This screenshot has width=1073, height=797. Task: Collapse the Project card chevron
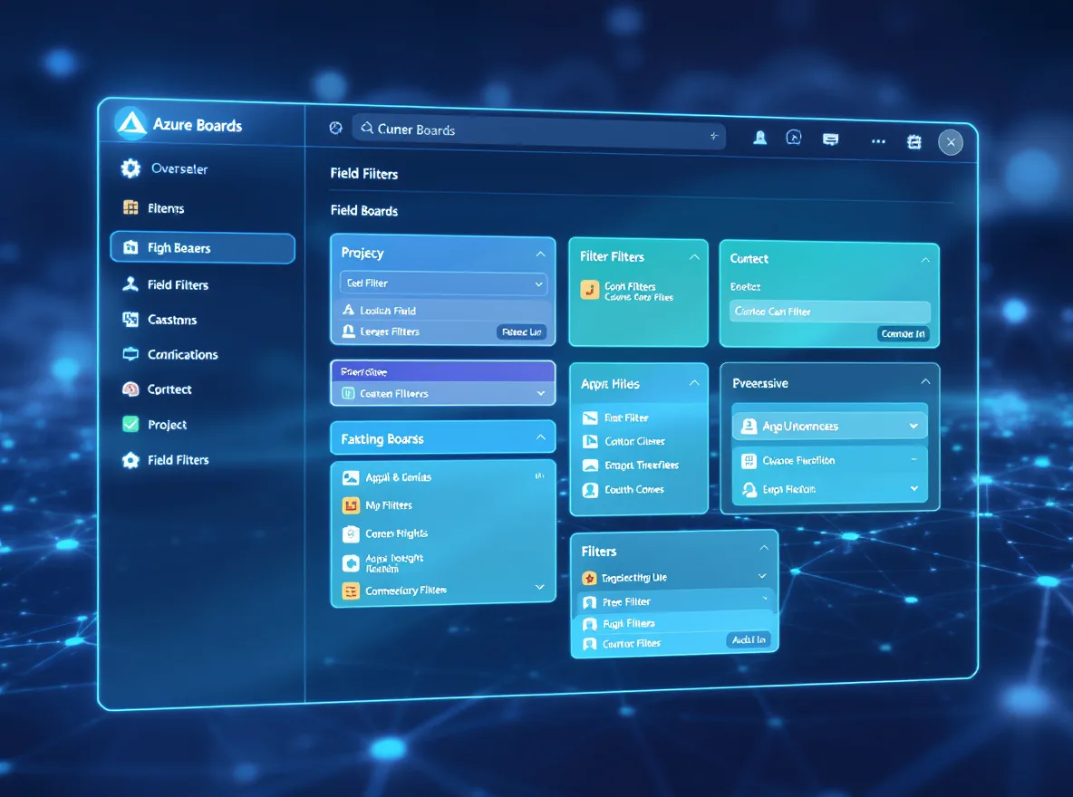(540, 253)
